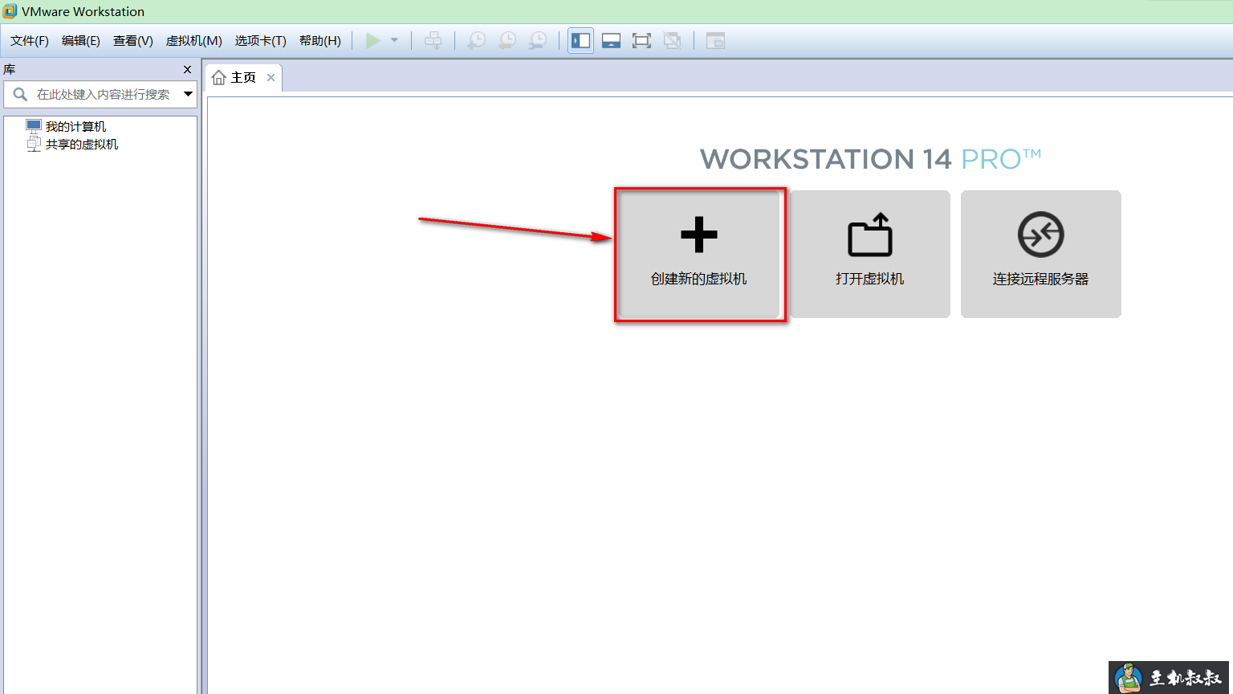The image size is (1233, 694).
Task: Click the full screen mode icon
Action: pos(641,40)
